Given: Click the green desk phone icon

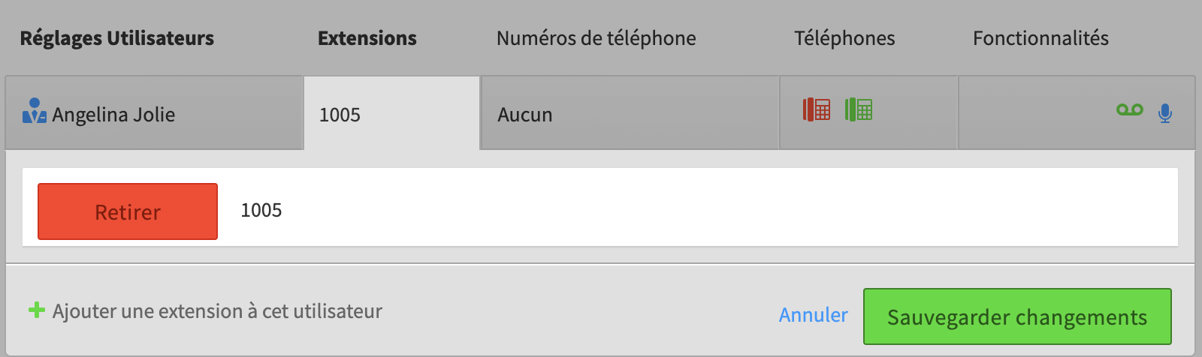Looking at the screenshot, I should (859, 109).
